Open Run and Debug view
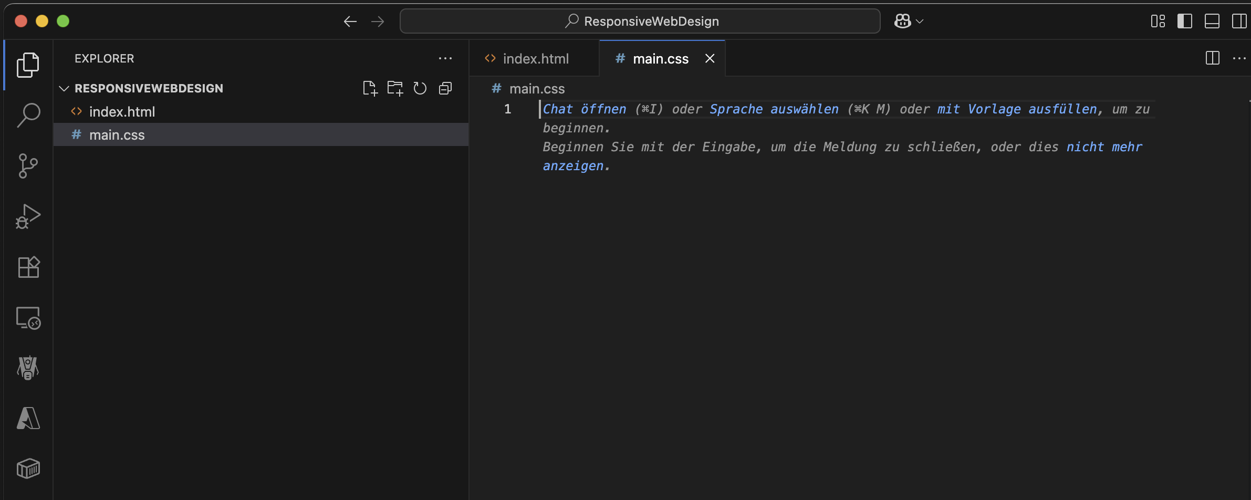 click(28, 216)
